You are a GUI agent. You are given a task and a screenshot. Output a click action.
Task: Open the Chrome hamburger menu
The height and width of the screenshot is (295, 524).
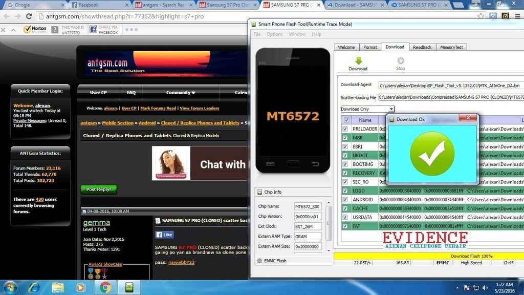[518, 16]
